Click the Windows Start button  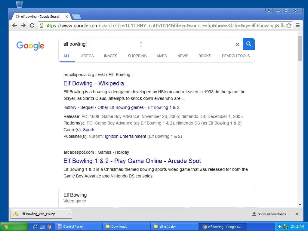[14, 226]
